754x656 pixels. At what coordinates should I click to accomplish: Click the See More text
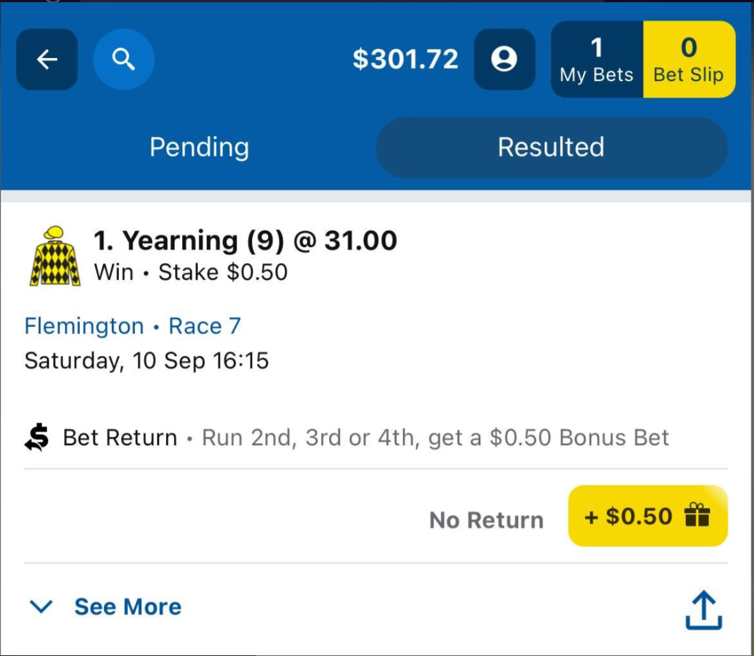128,607
